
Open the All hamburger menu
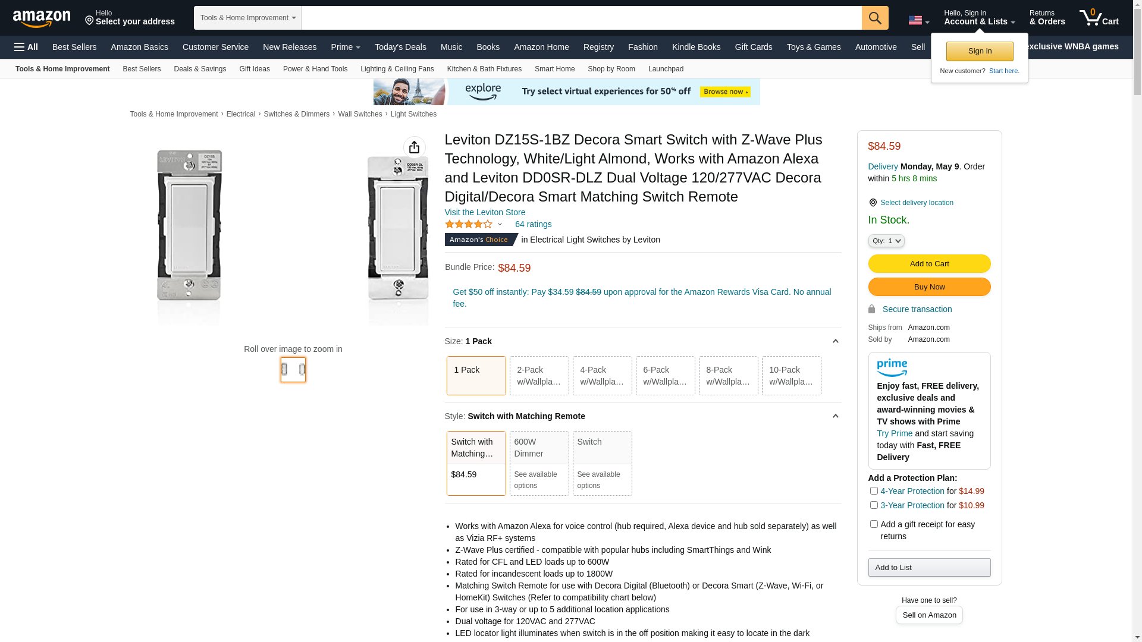tap(26, 47)
